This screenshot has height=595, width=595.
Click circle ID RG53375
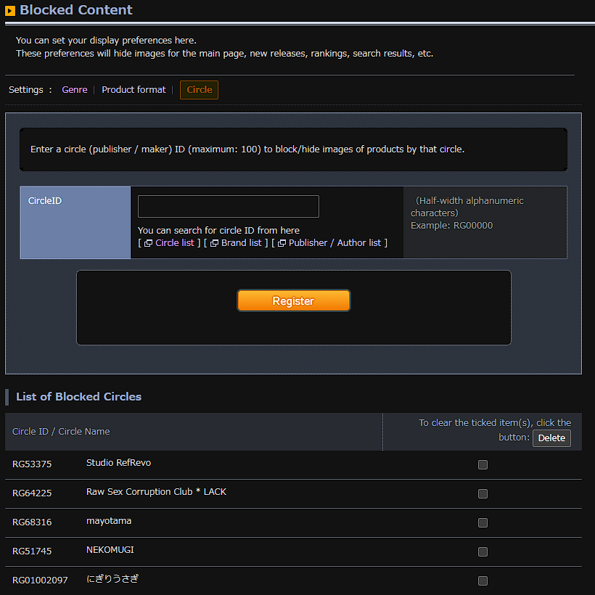click(x=32, y=464)
